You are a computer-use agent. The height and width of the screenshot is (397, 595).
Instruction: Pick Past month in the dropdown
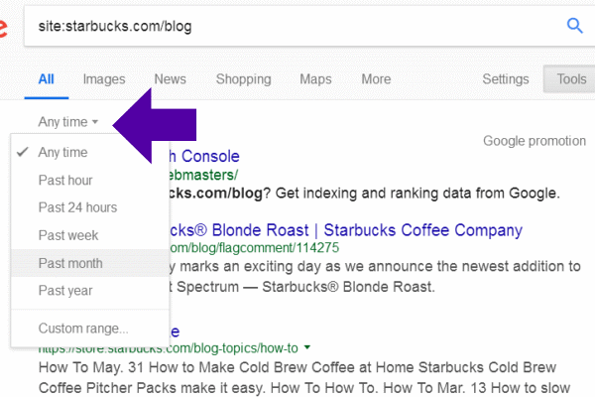70,263
